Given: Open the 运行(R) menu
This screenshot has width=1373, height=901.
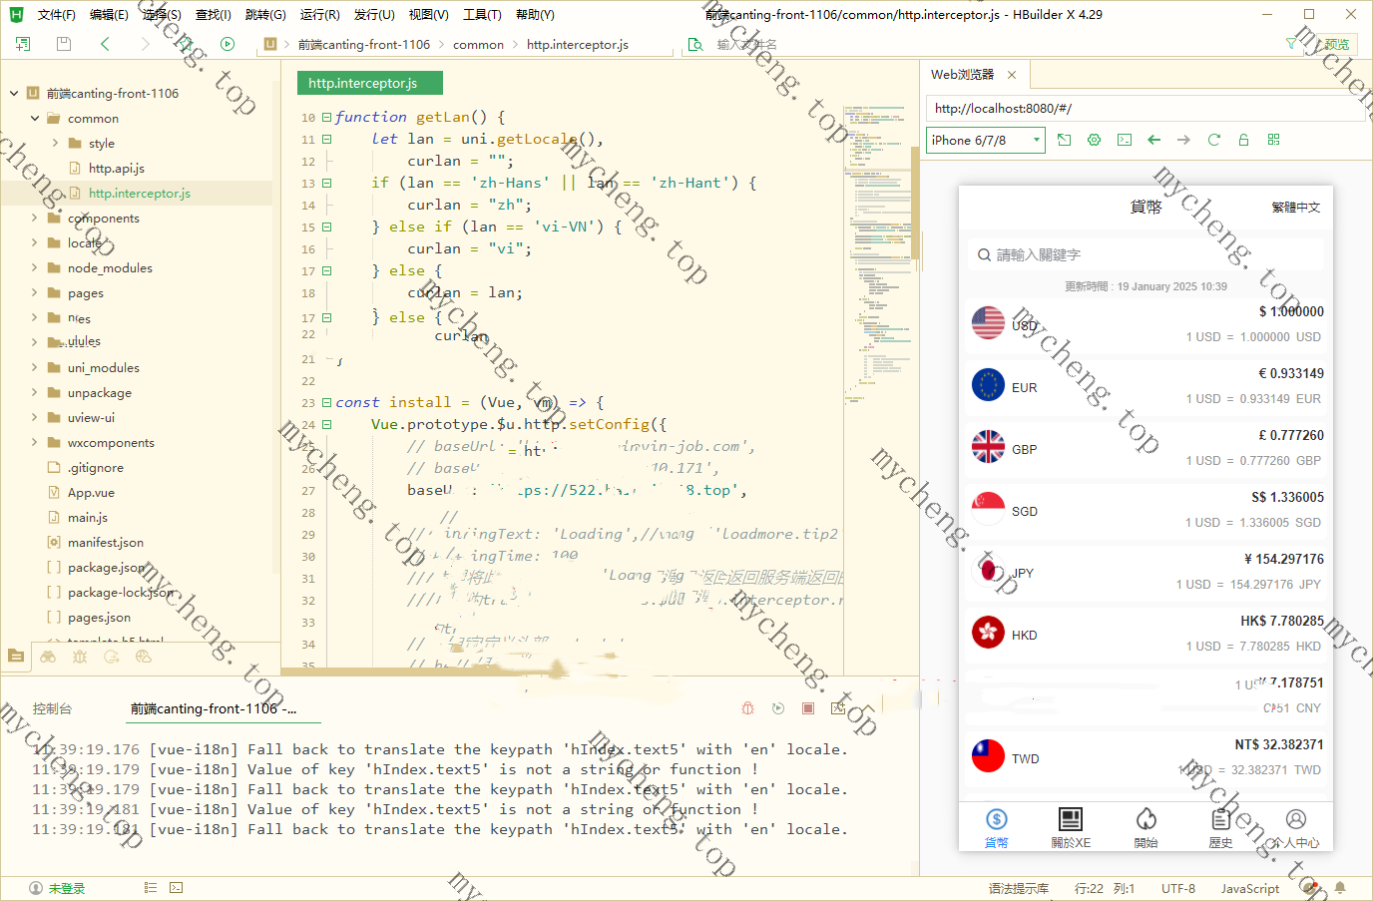Looking at the screenshot, I should coord(319,15).
